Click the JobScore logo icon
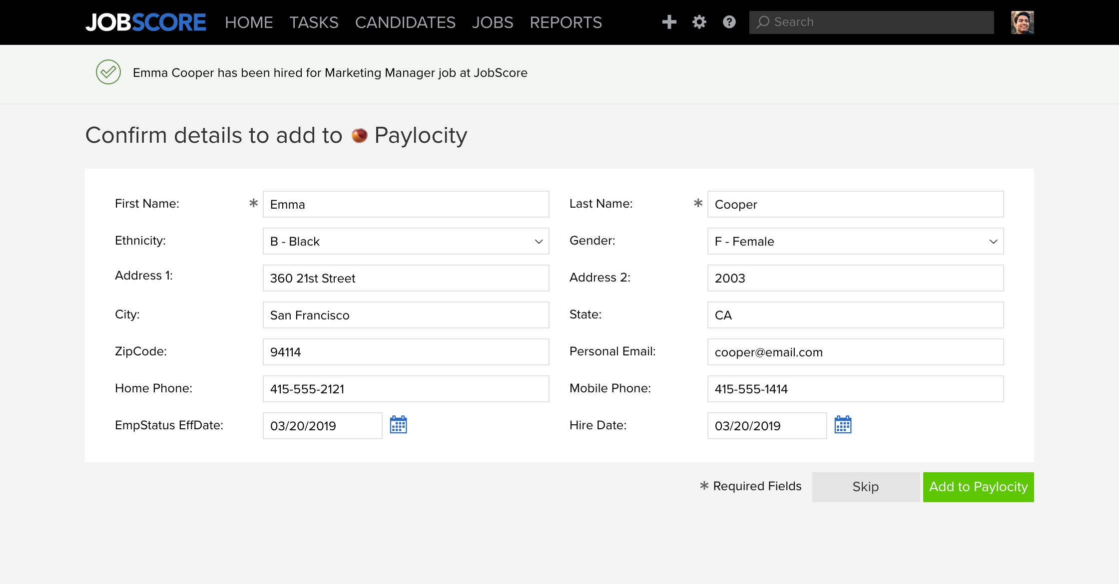 pos(146,22)
